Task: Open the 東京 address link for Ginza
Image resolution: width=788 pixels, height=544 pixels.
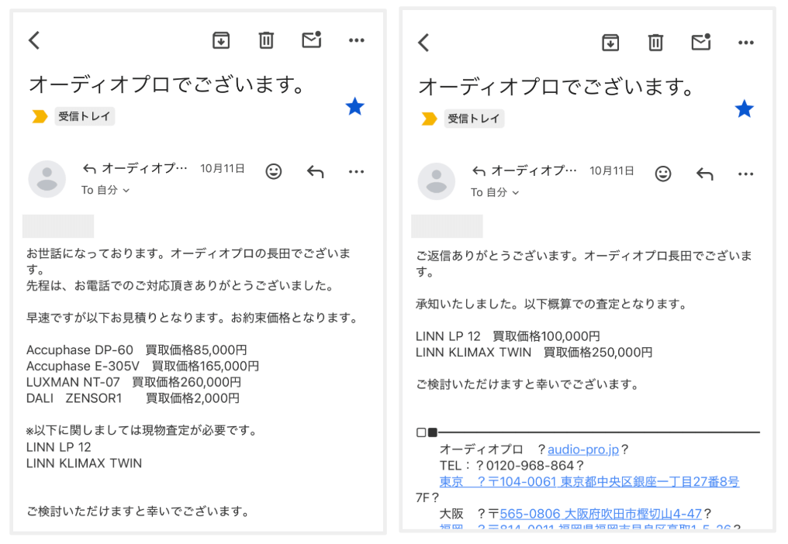Action: [589, 481]
